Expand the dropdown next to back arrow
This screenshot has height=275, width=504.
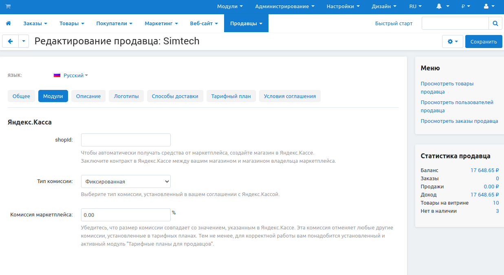pyautogui.click(x=24, y=41)
